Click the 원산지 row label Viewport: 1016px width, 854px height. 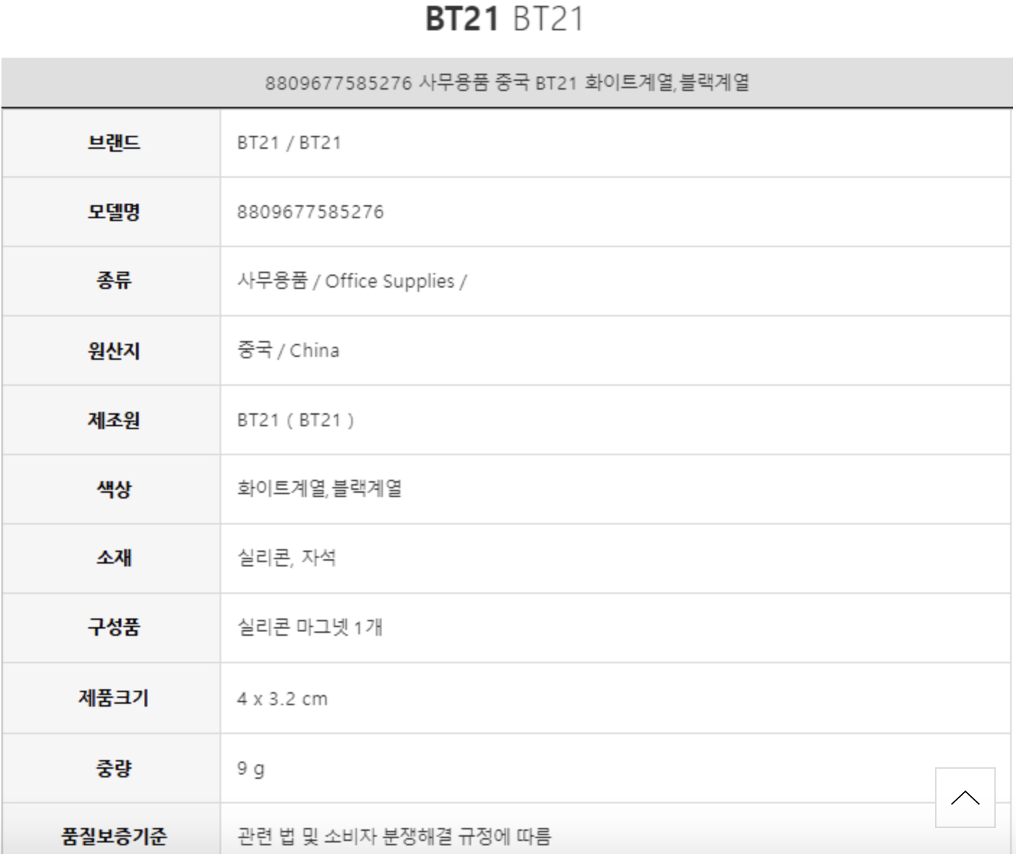click(x=113, y=350)
